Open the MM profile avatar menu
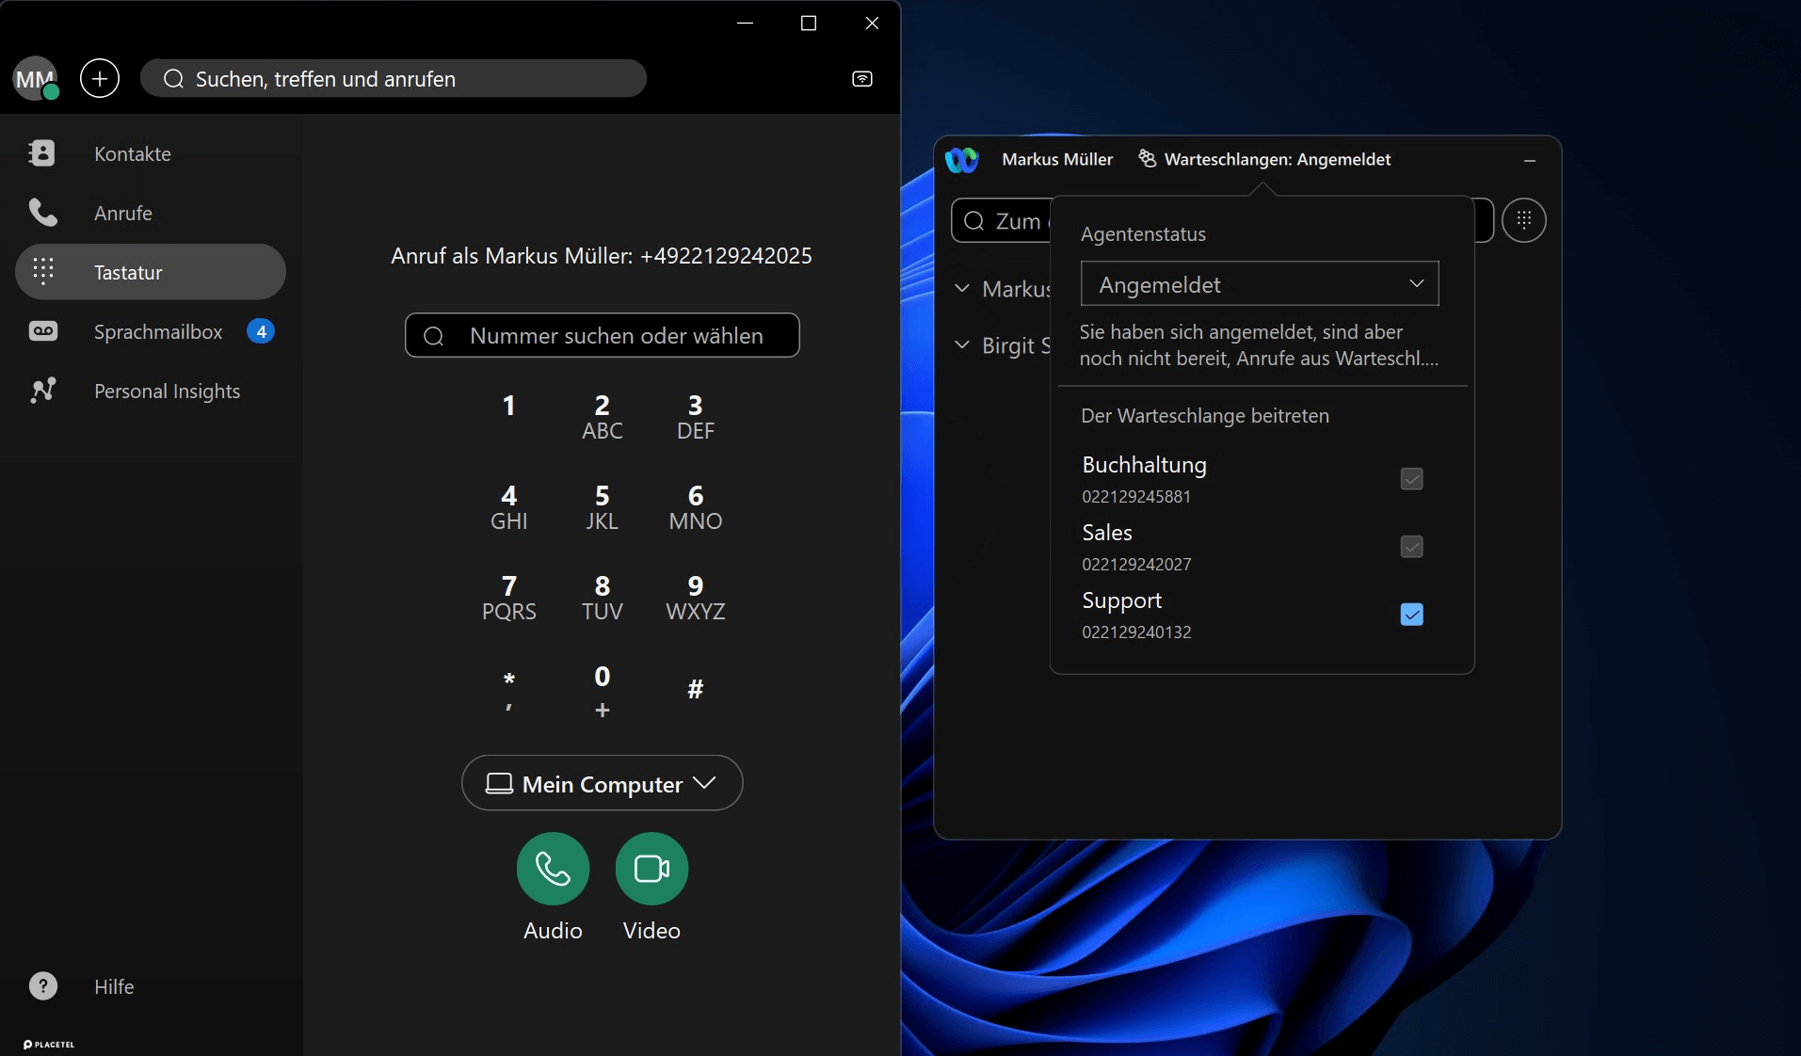 click(35, 79)
